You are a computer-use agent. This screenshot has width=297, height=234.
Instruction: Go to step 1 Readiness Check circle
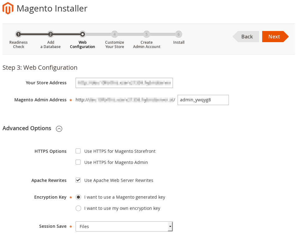(18, 34)
